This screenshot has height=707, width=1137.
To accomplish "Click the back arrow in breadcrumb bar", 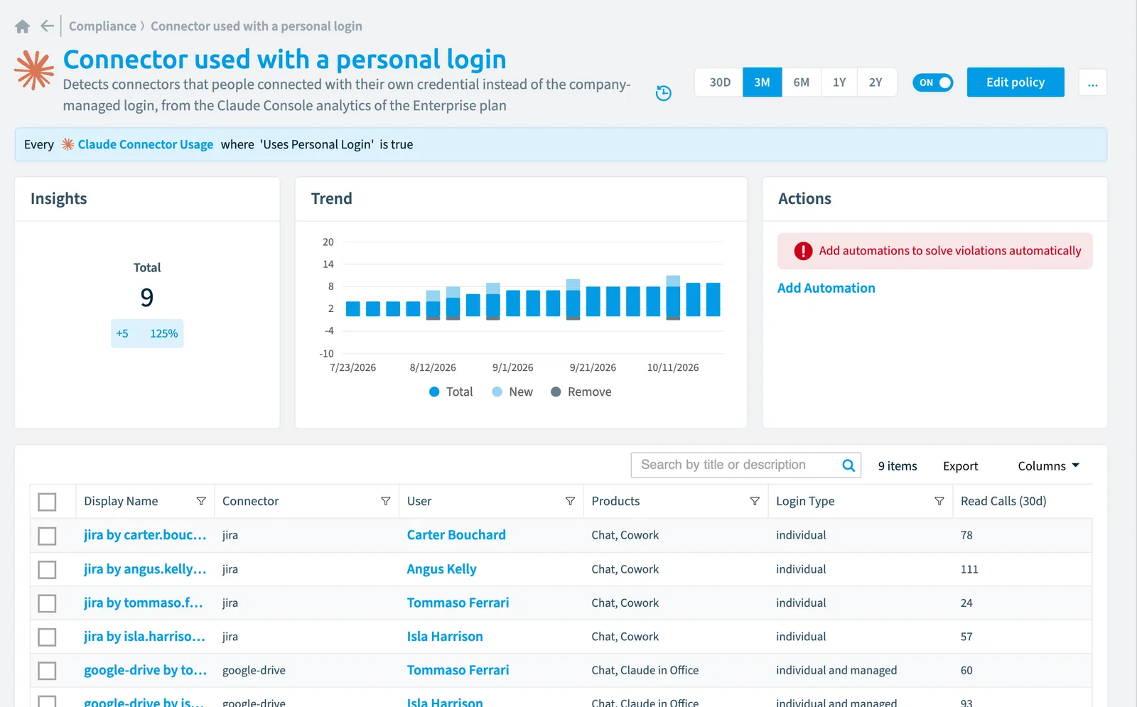I will [x=48, y=26].
